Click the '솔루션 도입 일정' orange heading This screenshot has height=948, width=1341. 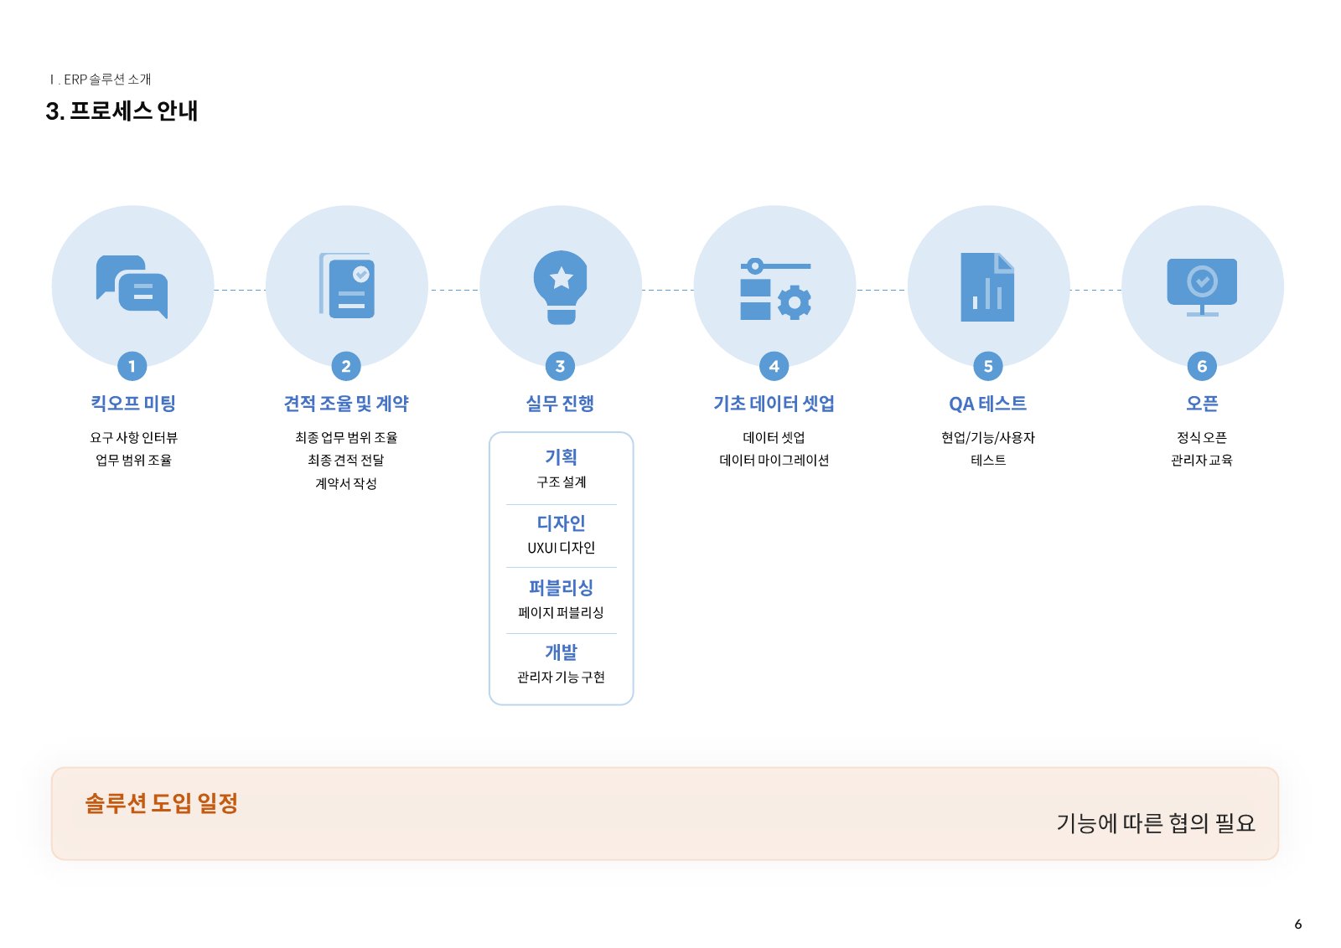(x=161, y=803)
